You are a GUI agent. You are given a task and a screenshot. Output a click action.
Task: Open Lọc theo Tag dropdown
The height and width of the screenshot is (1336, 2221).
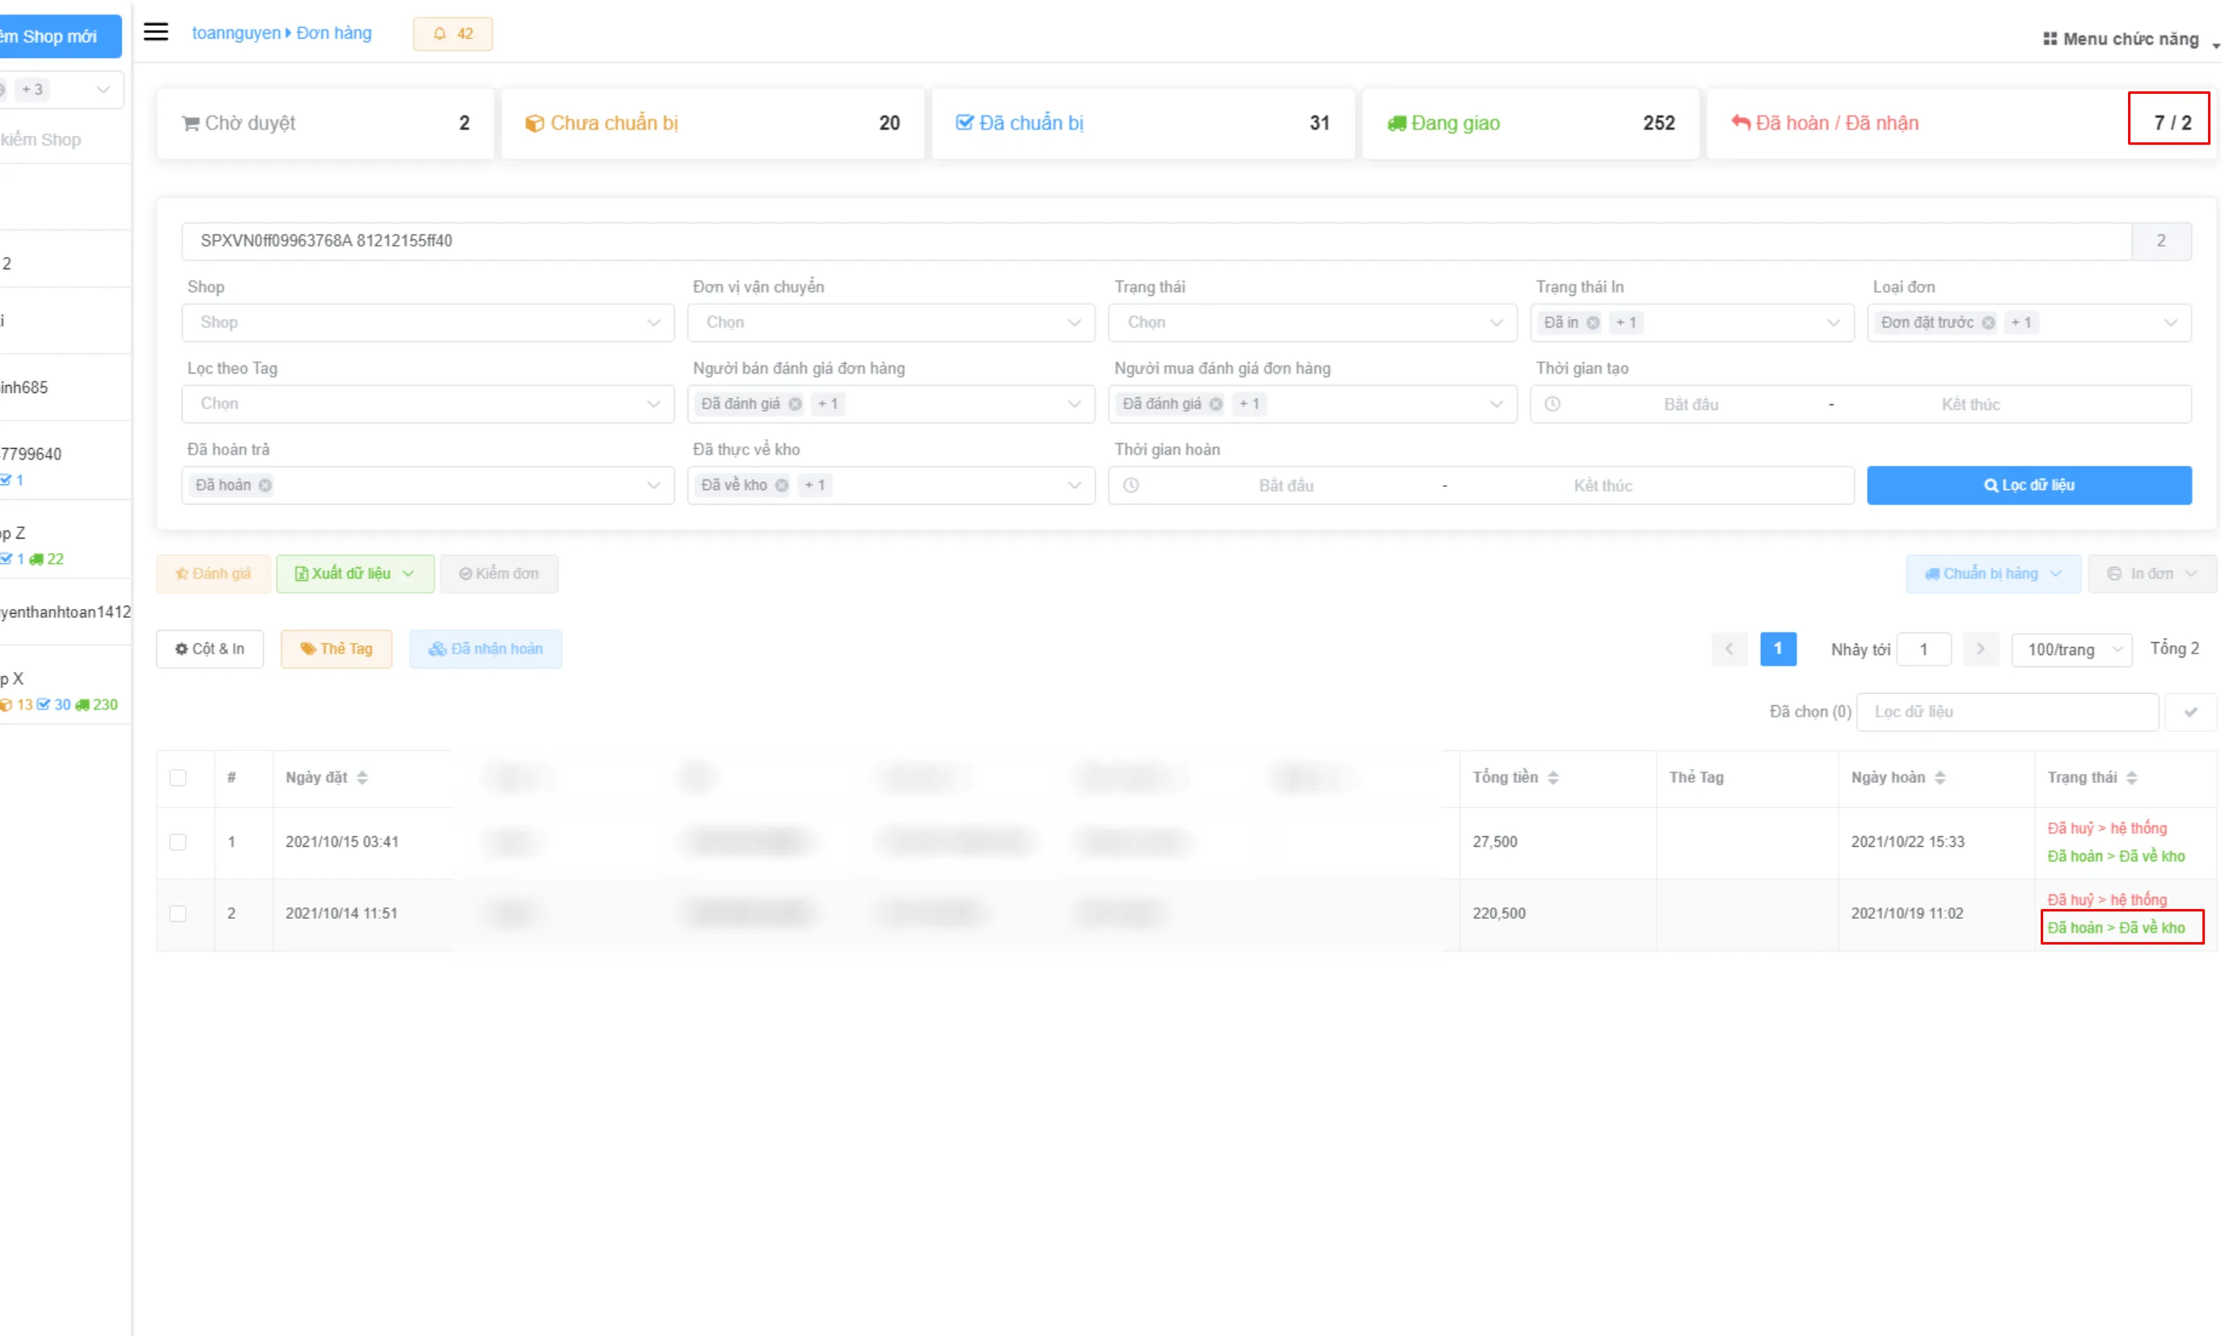tap(429, 404)
